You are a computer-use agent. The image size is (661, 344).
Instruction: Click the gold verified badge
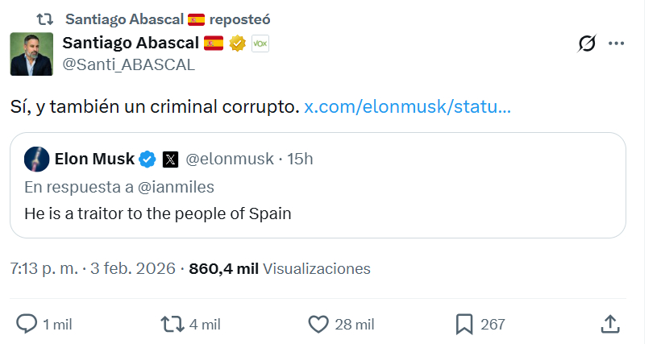238,44
